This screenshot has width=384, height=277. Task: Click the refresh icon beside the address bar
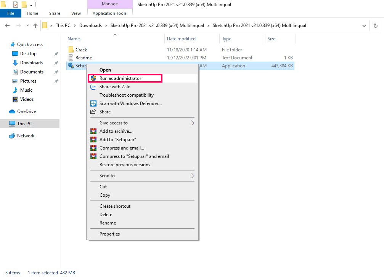tap(376, 26)
